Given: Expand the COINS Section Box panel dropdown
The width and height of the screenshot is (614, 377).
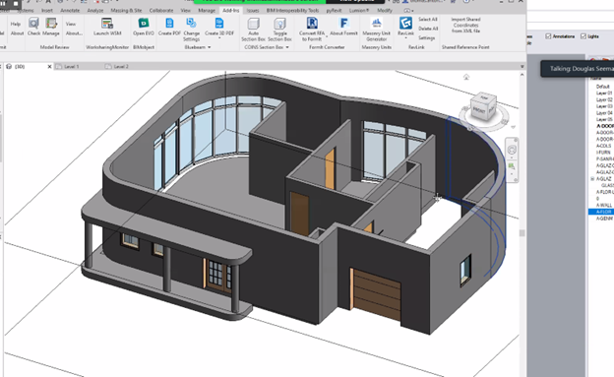Looking at the screenshot, I should coord(287,47).
